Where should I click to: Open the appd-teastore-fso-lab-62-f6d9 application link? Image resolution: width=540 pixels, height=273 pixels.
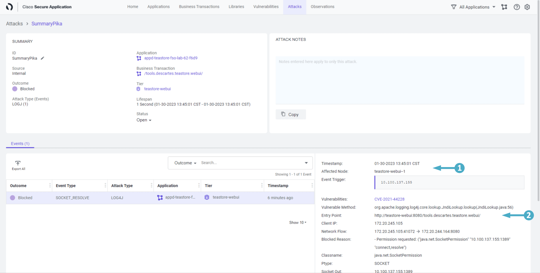coord(171,58)
